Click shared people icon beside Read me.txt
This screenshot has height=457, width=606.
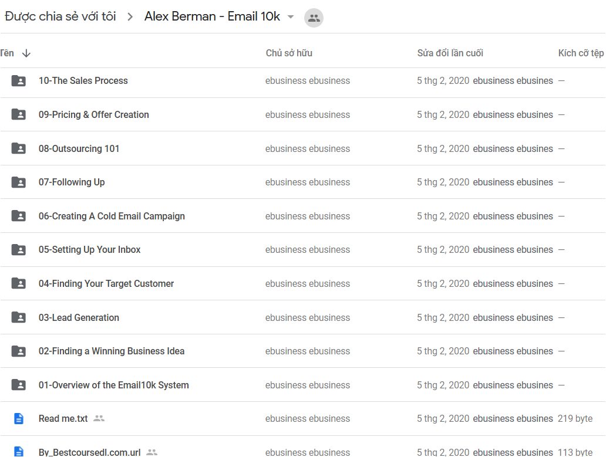click(99, 418)
